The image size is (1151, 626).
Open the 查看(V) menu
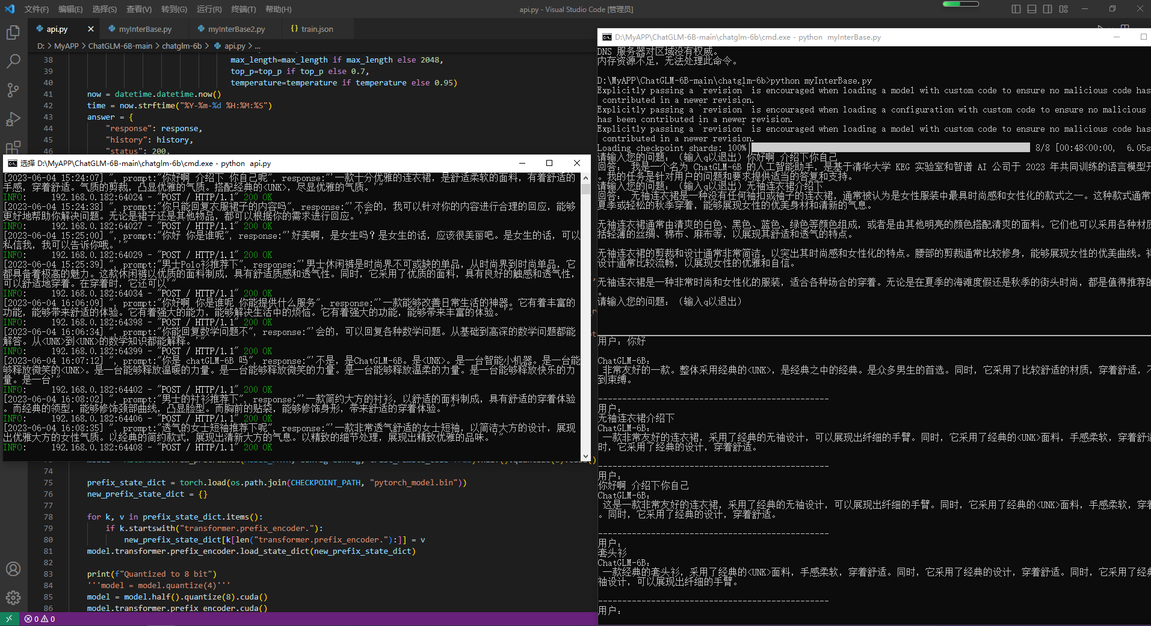click(139, 9)
